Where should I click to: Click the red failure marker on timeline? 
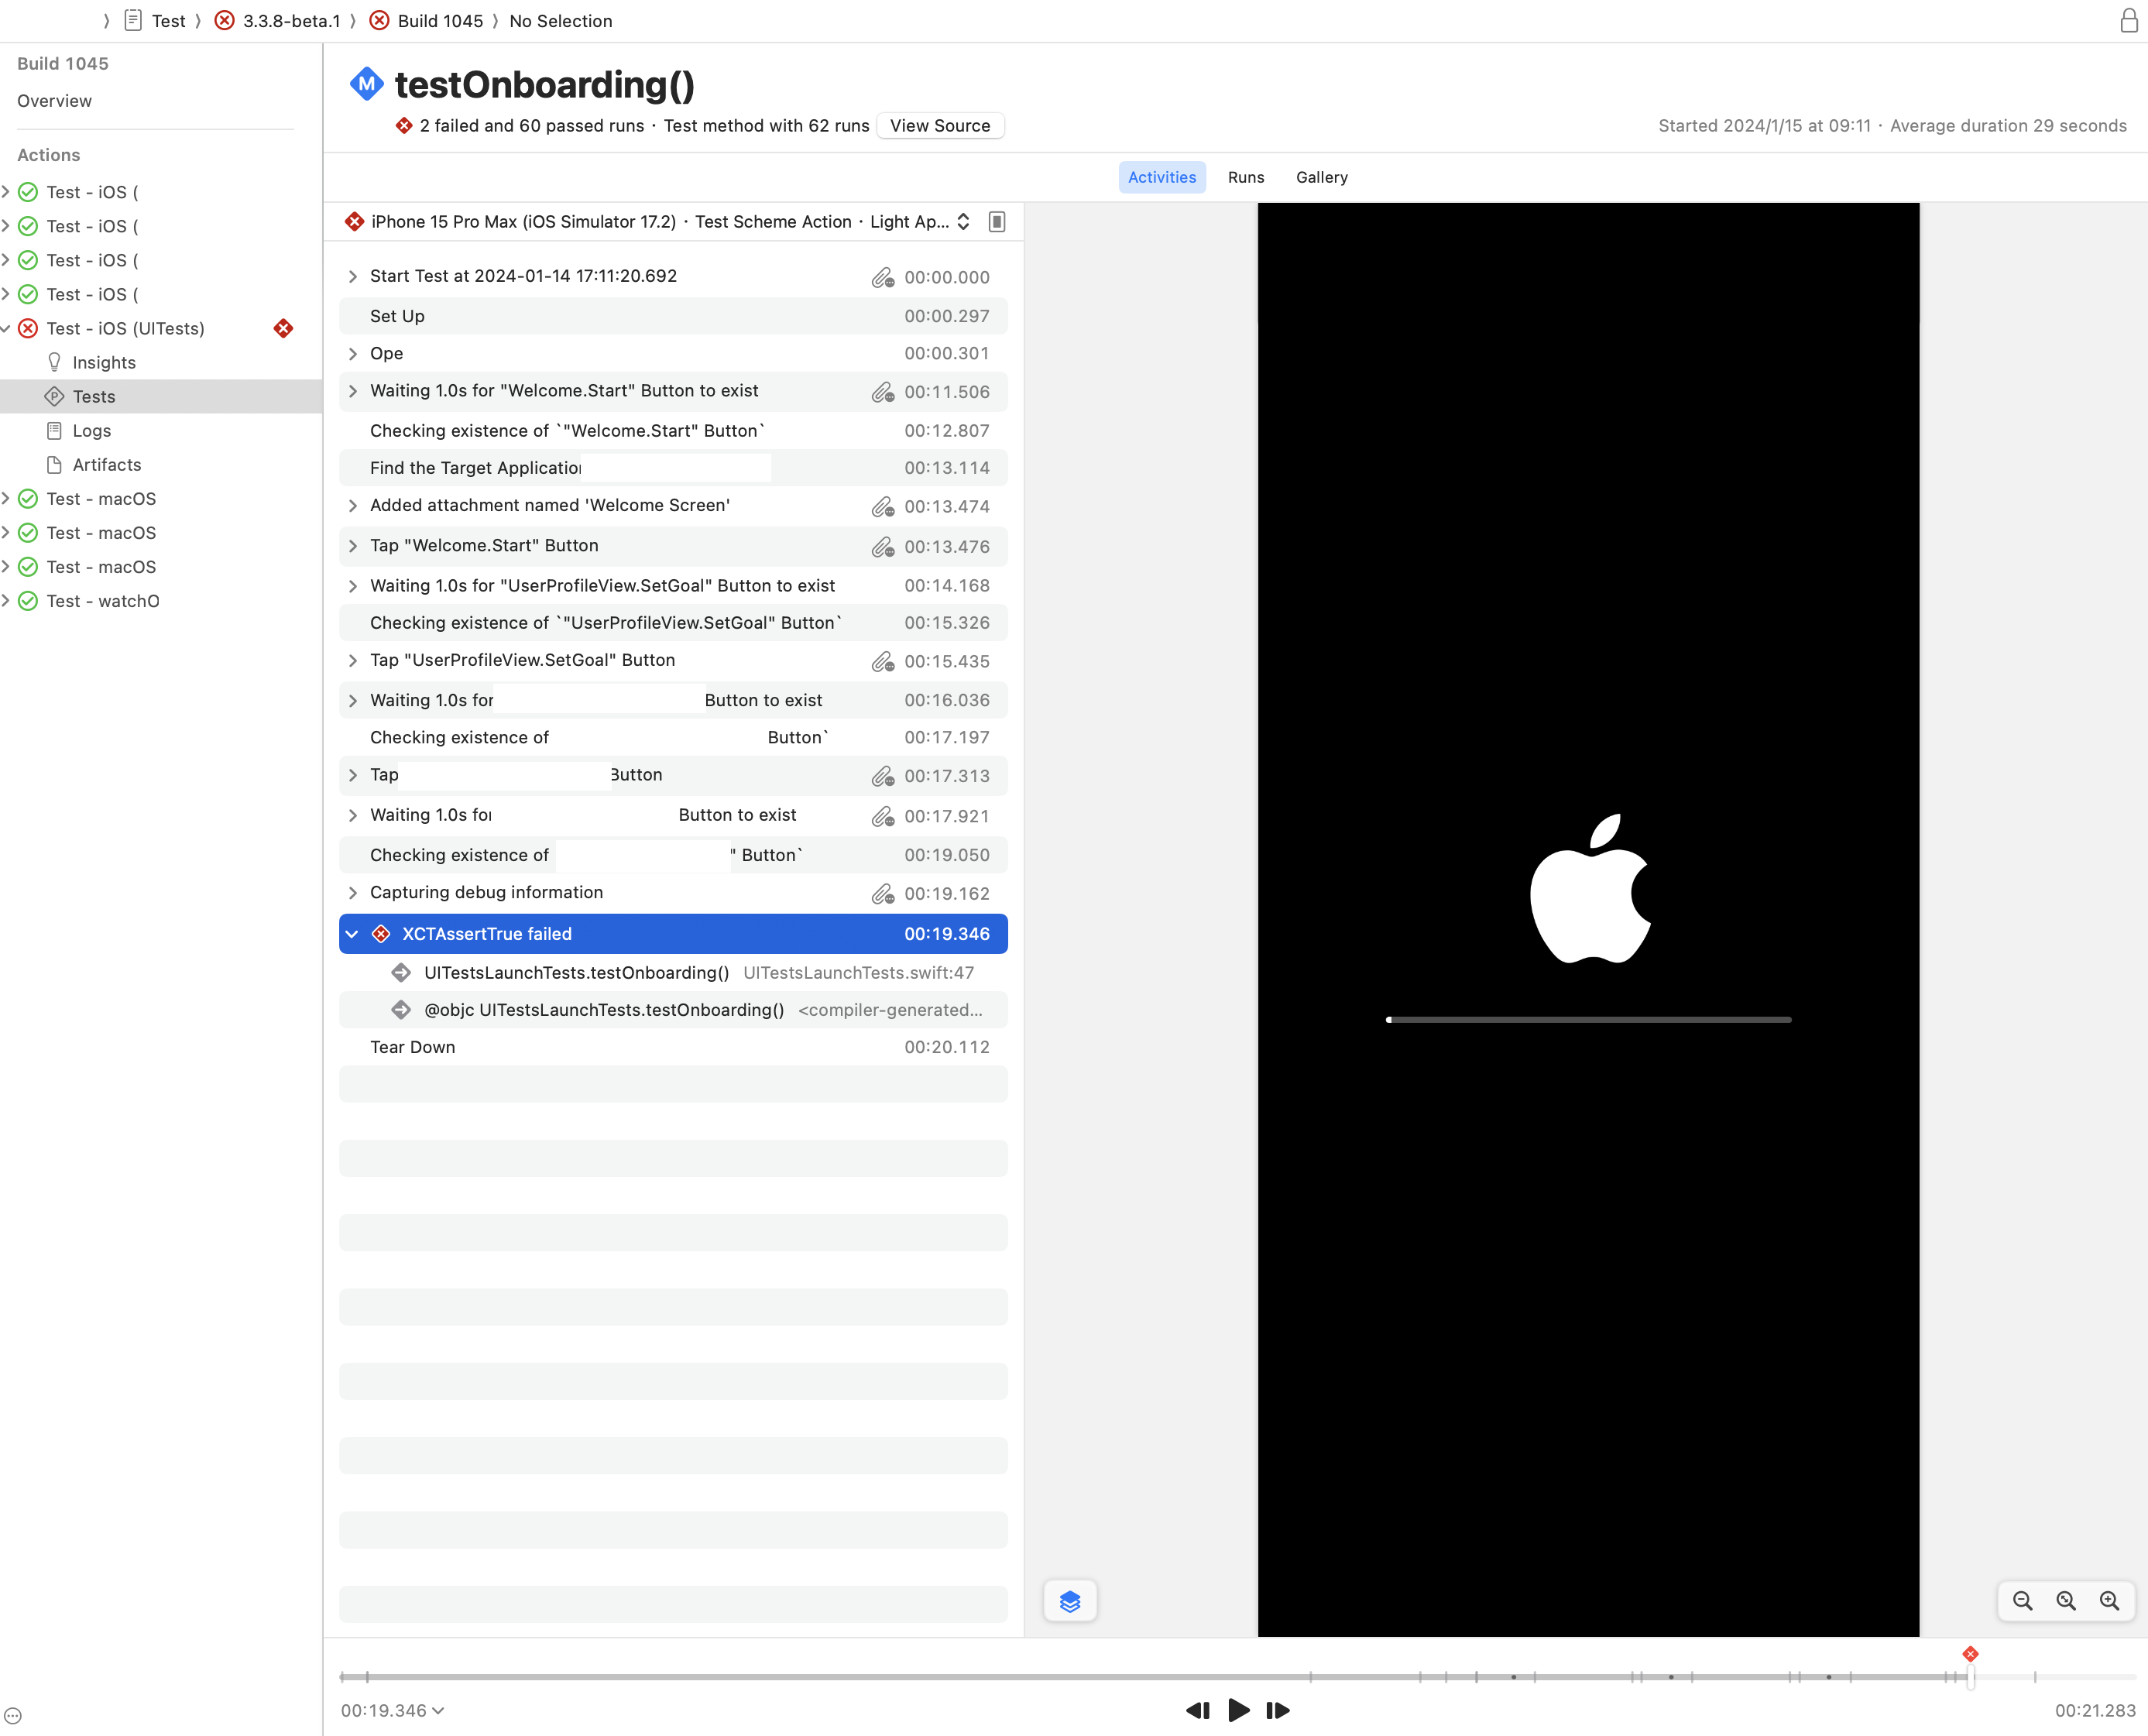(1970, 1654)
